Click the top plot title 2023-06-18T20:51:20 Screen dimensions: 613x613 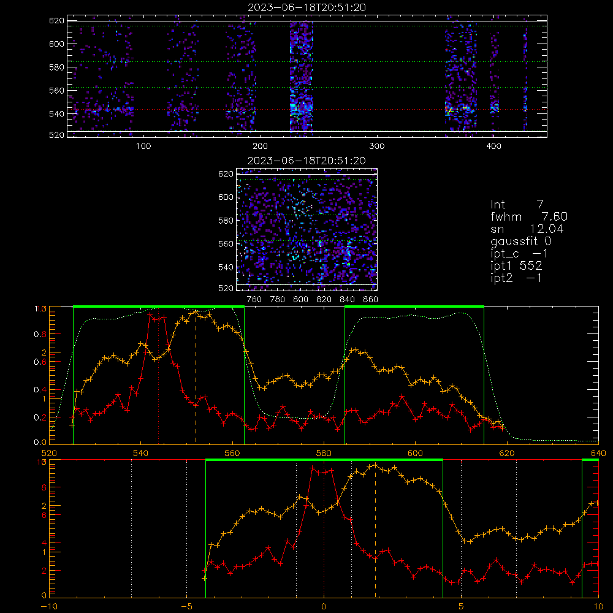tap(307, 7)
